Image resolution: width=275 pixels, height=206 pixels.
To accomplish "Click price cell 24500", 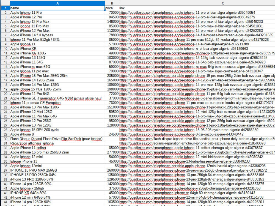I will (112, 134).
